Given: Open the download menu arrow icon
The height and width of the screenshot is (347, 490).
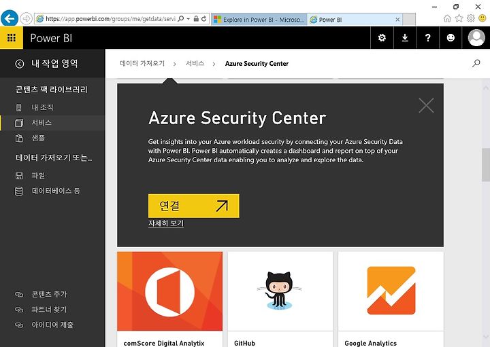Looking at the screenshot, I should coord(405,38).
